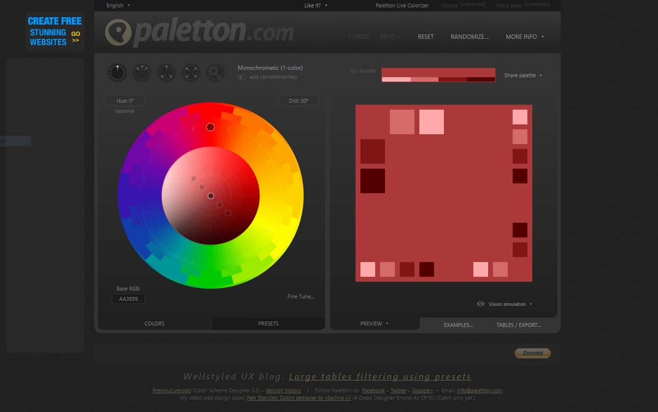Expand the Share palette dropdown

(523, 75)
